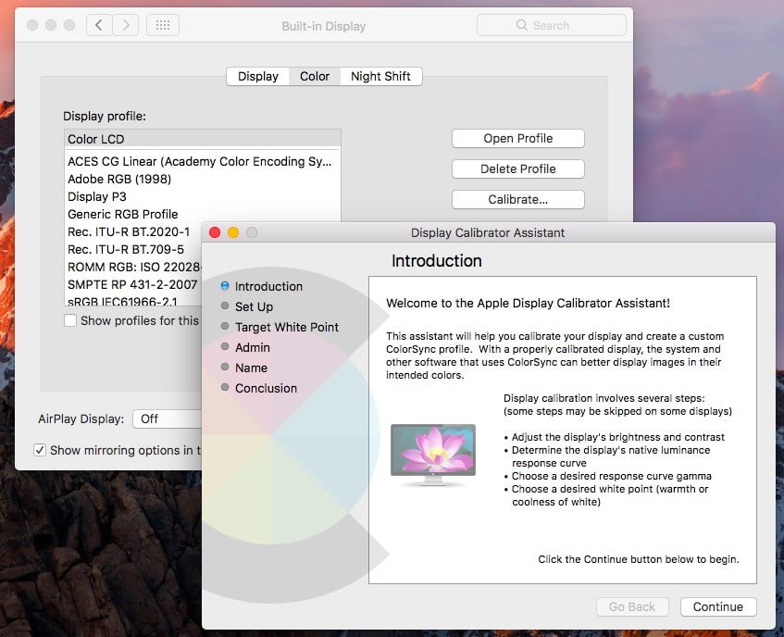Click the Search input field
Viewport: 784px width, 637px height.
click(555, 25)
